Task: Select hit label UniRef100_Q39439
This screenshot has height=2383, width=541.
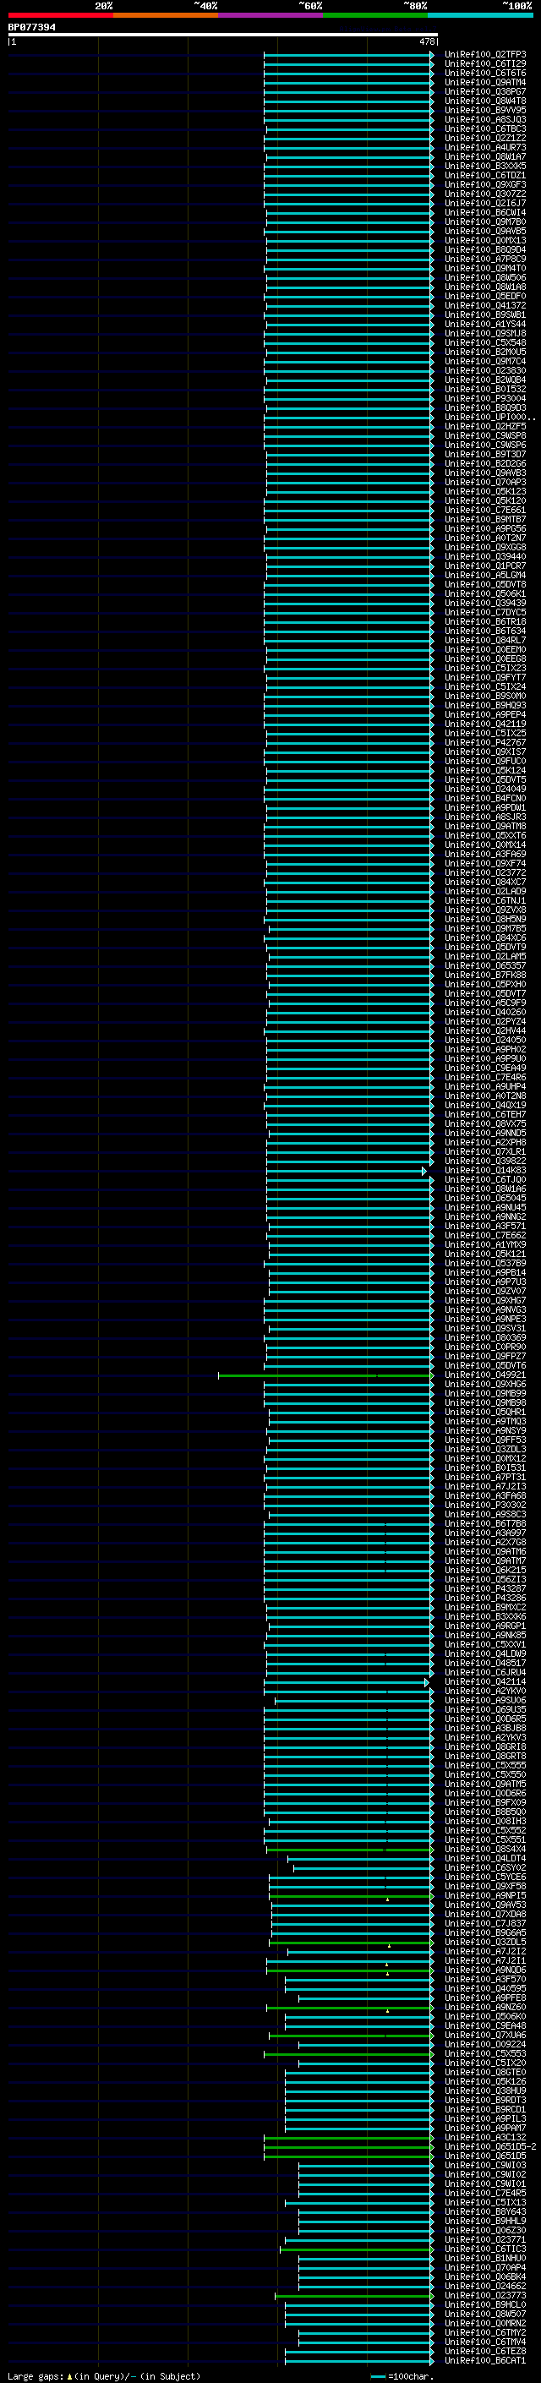Action: (485, 604)
